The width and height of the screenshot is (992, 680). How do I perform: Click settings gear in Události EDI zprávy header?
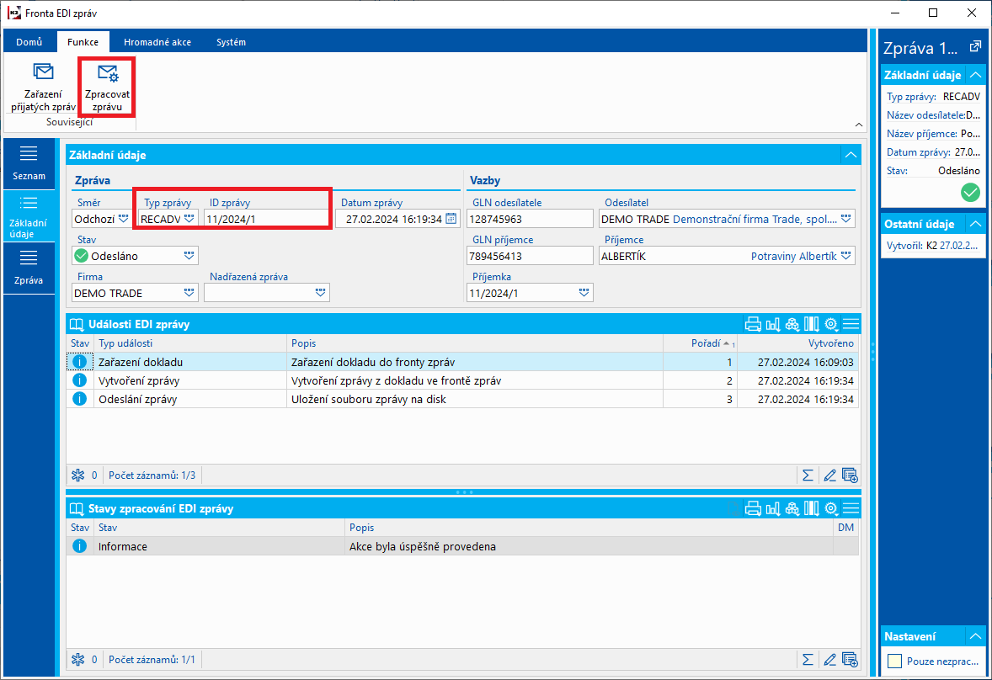tap(831, 324)
